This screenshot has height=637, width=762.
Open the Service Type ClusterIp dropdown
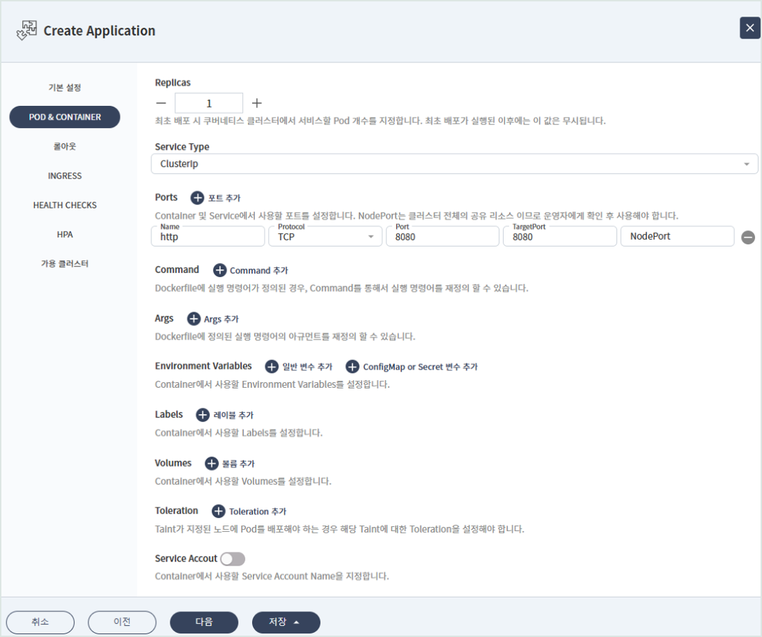454,163
